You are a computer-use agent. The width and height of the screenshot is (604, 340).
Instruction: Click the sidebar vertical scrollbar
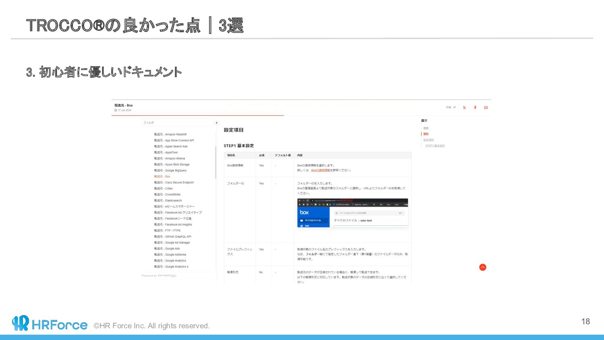(216, 163)
